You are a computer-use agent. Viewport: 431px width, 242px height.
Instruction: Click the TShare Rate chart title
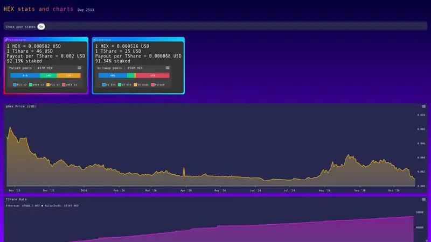(x=16, y=199)
